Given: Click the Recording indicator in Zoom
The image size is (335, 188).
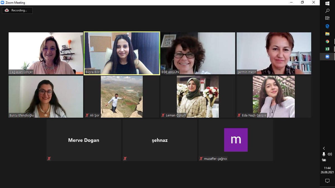Looking at the screenshot, I should tap(17, 10).
